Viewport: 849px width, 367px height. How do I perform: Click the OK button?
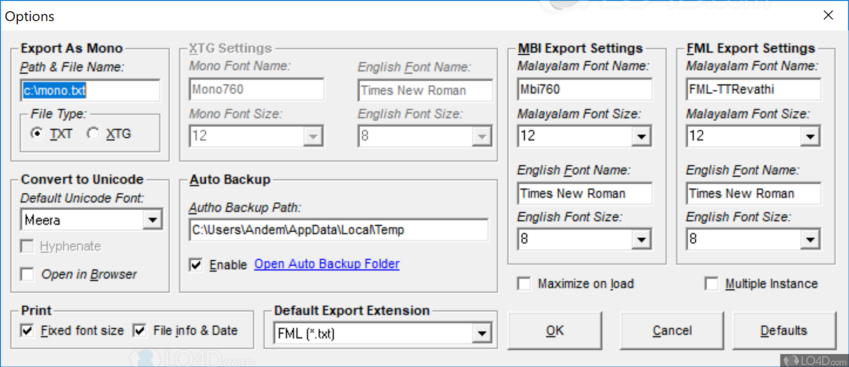(x=555, y=331)
